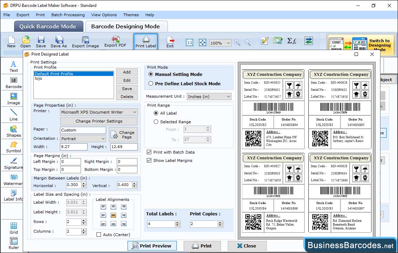Click the Export PDF icon
The image size is (398, 253).
(x=115, y=42)
